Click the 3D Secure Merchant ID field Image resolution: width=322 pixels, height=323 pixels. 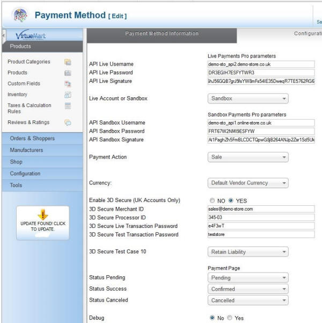pos(261,209)
